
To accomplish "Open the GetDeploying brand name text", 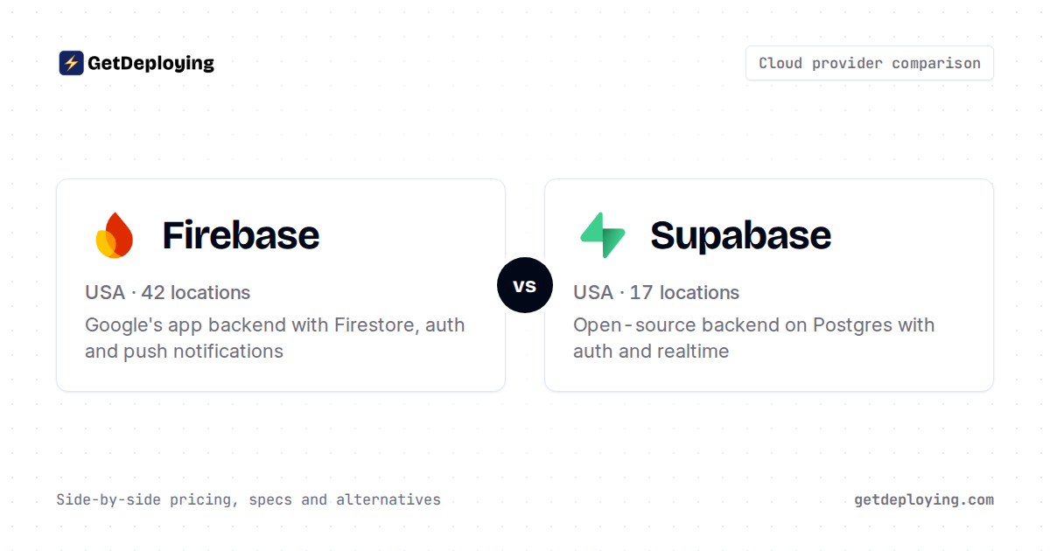I will pyautogui.click(x=150, y=63).
